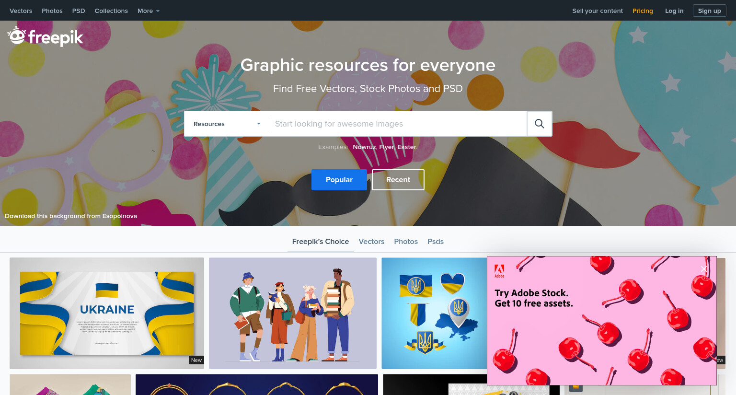Open Collections in the top navigation
The height and width of the screenshot is (395, 736).
point(111,11)
